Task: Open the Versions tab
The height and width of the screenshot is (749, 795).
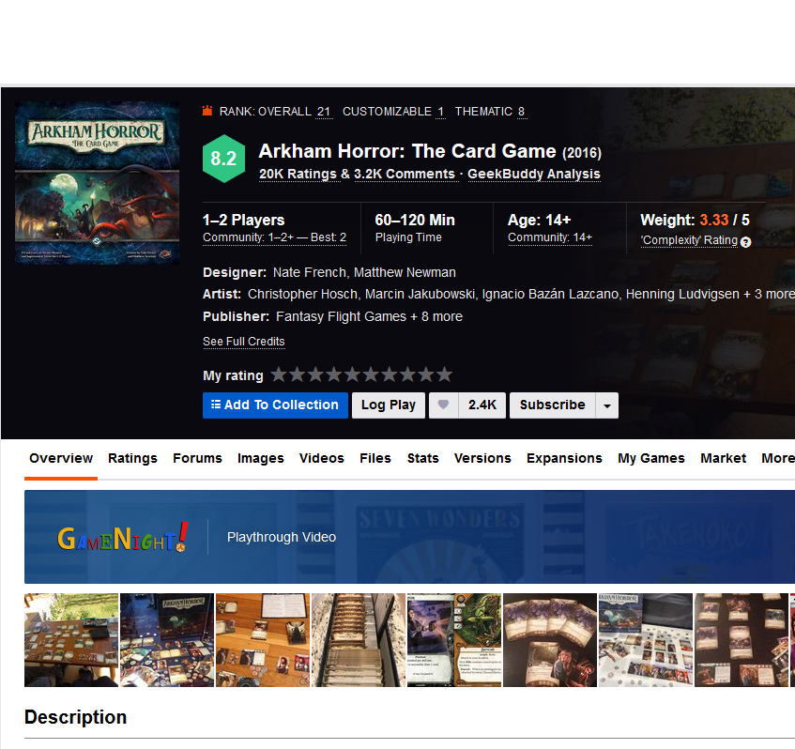Action: (482, 458)
